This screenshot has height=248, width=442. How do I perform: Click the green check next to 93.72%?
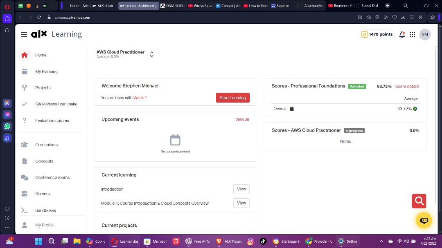pyautogui.click(x=415, y=109)
